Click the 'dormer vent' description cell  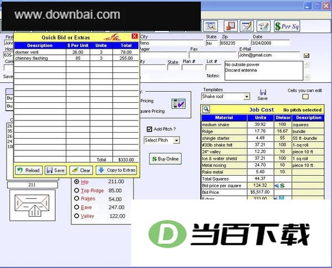pyautogui.click(x=40, y=52)
